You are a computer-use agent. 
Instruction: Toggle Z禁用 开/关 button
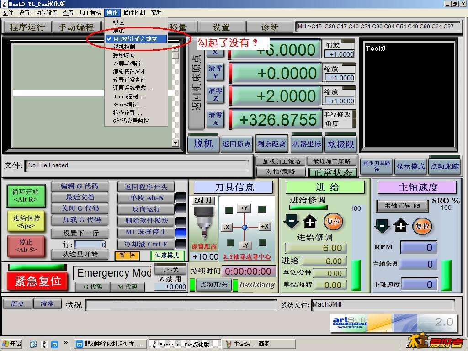[x=171, y=270]
